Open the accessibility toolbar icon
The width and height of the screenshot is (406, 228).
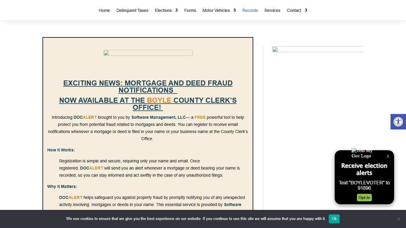point(398,122)
